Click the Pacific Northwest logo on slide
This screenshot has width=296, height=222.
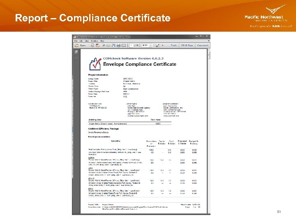268,16
